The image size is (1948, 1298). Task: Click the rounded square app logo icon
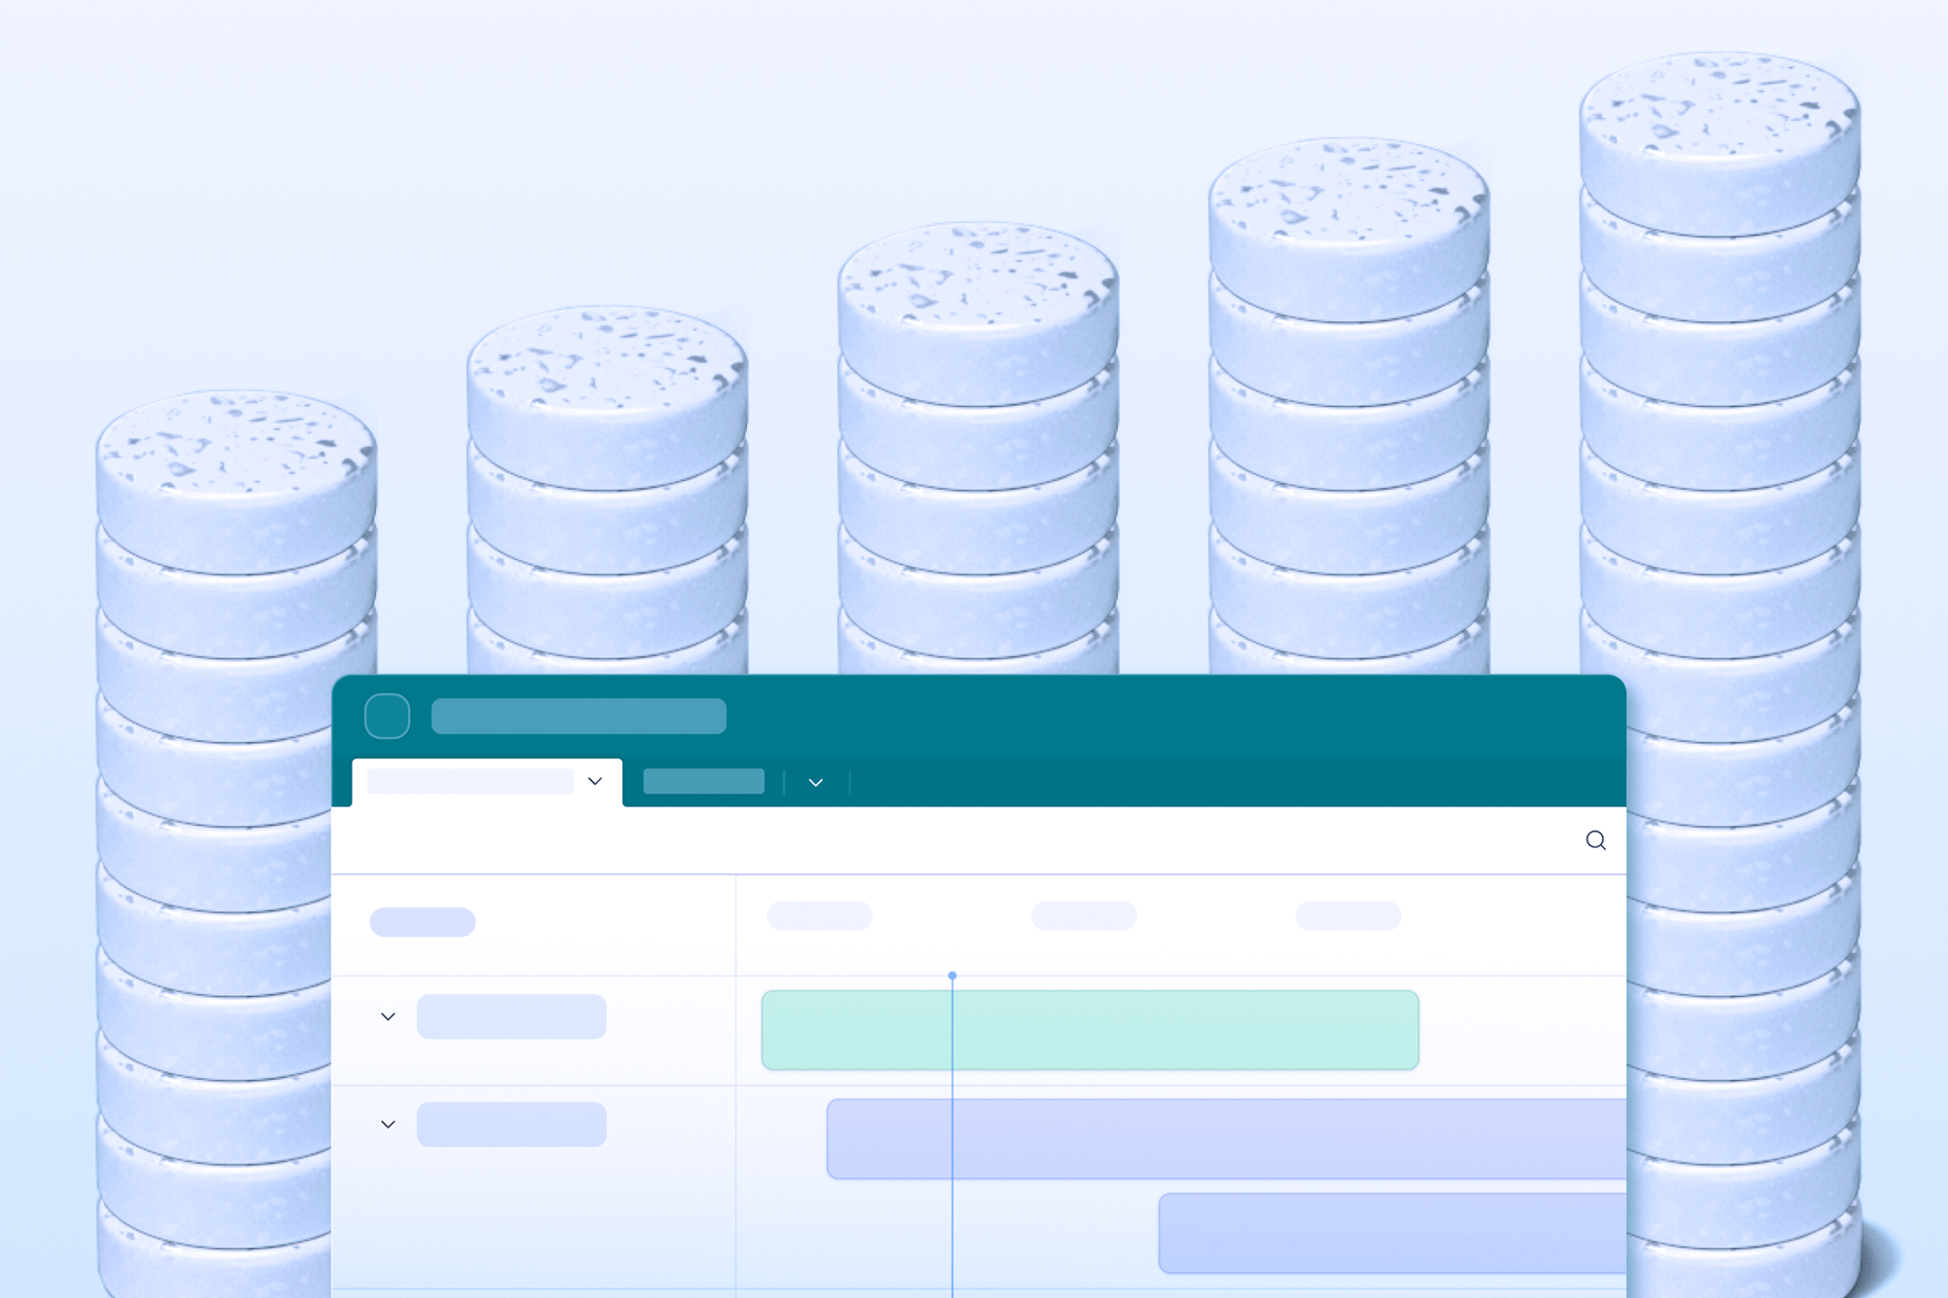[x=387, y=717]
